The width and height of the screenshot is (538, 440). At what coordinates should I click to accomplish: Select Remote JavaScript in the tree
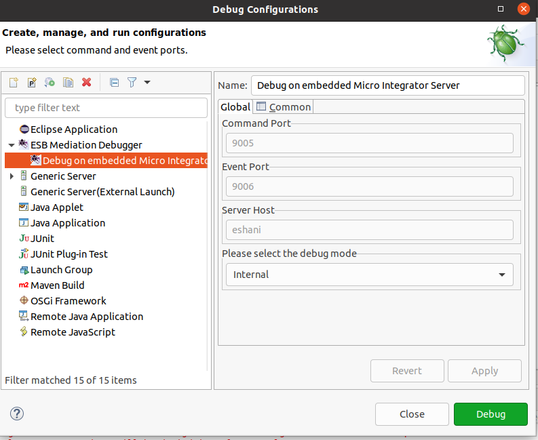[73, 332]
